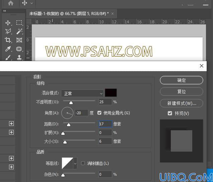Click the 杂色 value field
Screen dimensions: 213x182
click(x=105, y=174)
